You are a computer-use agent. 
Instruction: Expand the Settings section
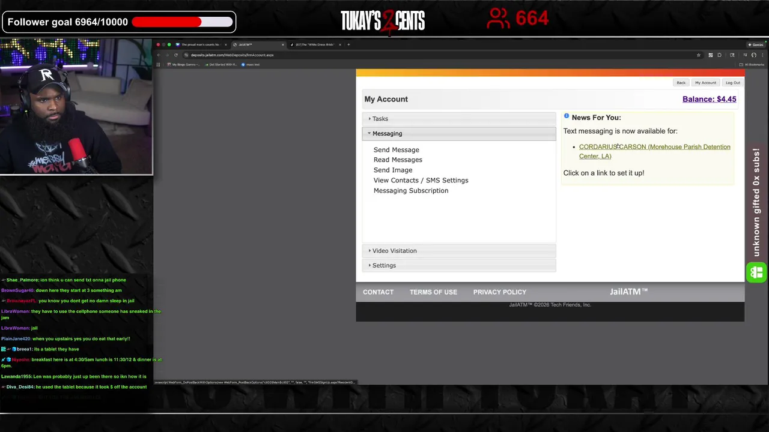pyautogui.click(x=459, y=265)
